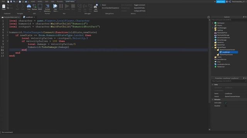Expand the Workspace tree node
Viewport: 247px width, 138px height.
[x=213, y=23]
